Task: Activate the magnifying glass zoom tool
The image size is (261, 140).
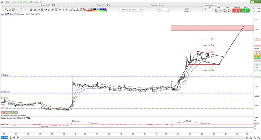Action: pos(7,10)
